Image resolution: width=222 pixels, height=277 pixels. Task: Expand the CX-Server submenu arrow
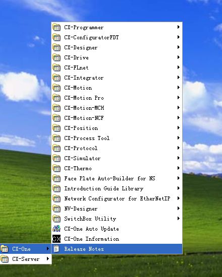48,259
